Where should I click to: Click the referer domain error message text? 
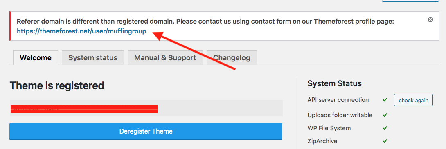205,22
